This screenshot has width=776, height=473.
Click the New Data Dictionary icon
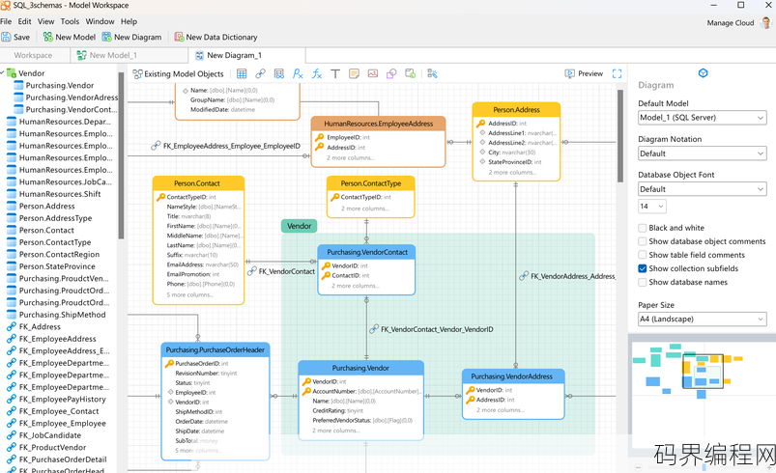tap(179, 37)
